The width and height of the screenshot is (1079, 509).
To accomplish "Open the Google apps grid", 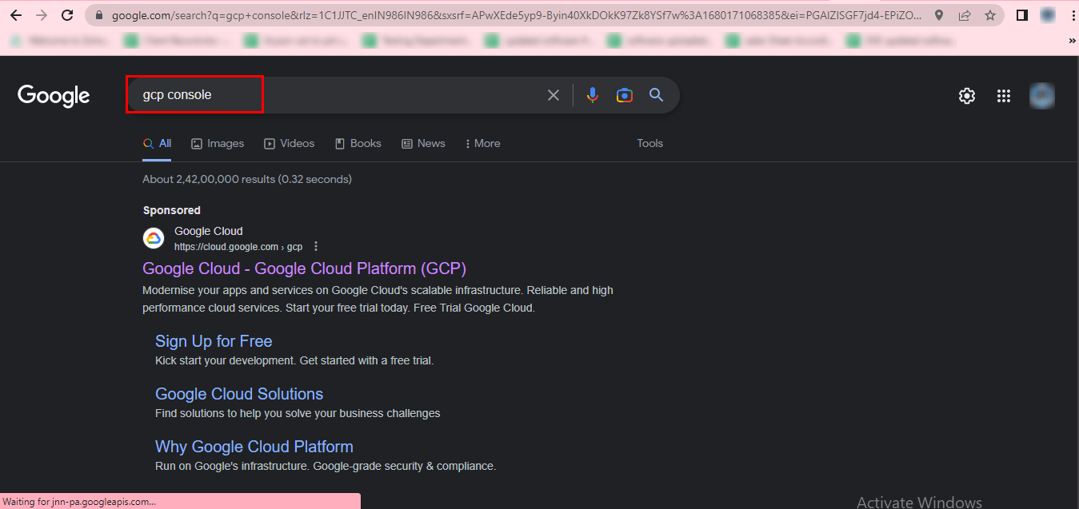I will (x=1004, y=96).
